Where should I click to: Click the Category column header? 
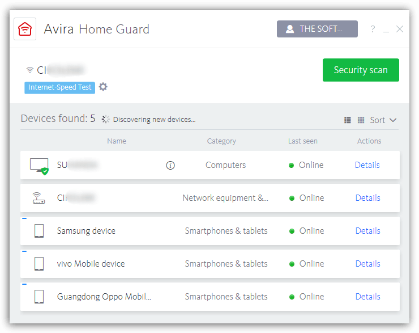coord(221,141)
